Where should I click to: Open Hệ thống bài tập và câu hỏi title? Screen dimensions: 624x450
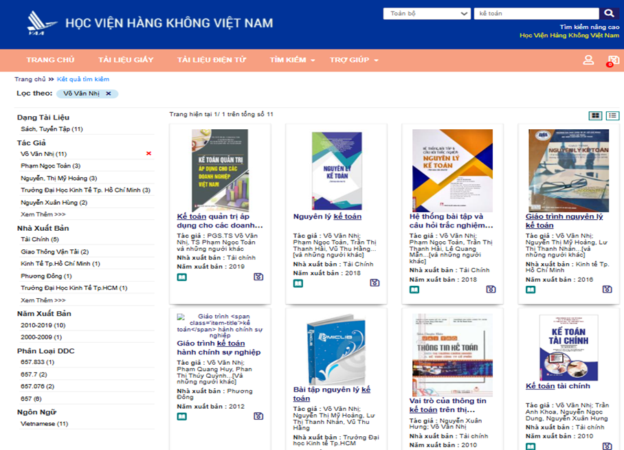[451, 221]
